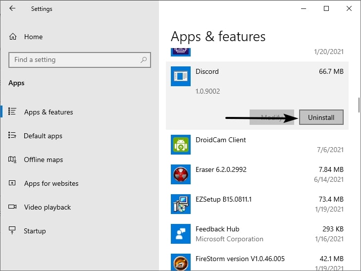This screenshot has width=361, height=271.
Task: Close the Settings window
Action: pyautogui.click(x=349, y=8)
